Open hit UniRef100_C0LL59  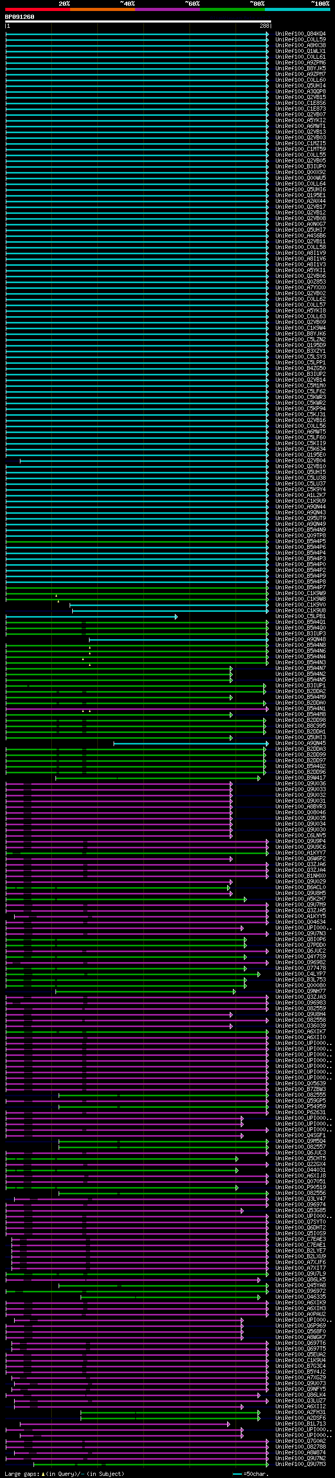pyautogui.click(x=300, y=40)
